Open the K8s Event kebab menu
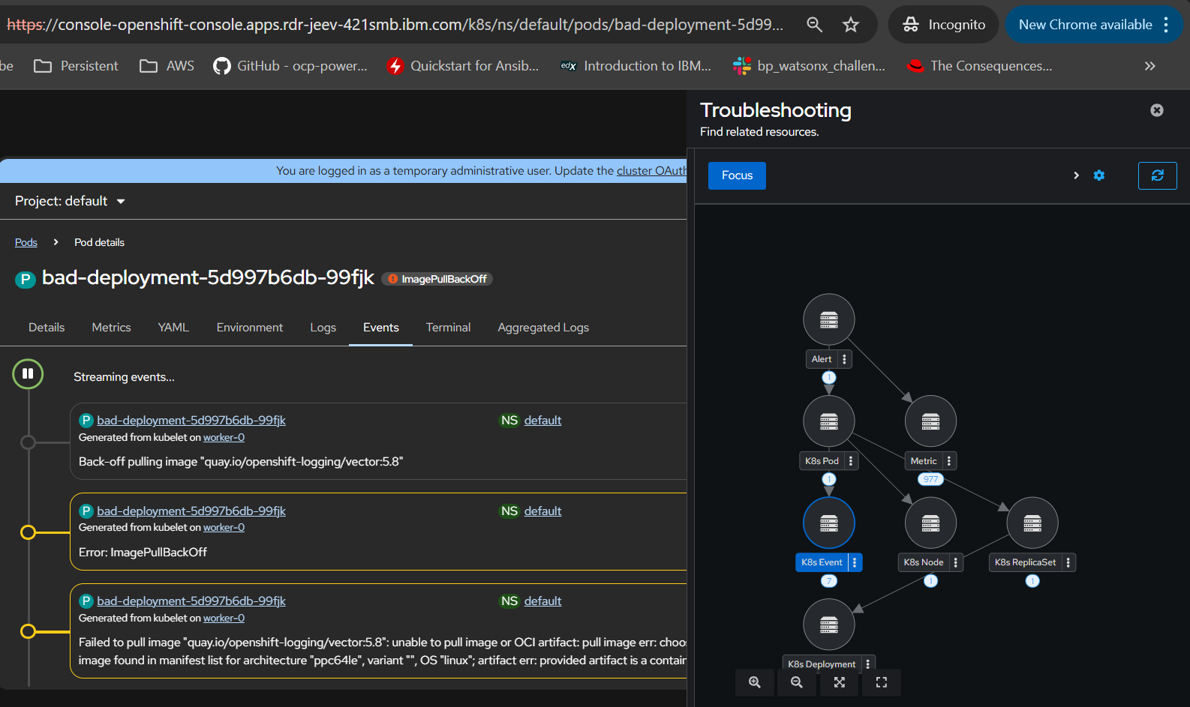Viewport: 1190px width, 707px height. point(854,562)
